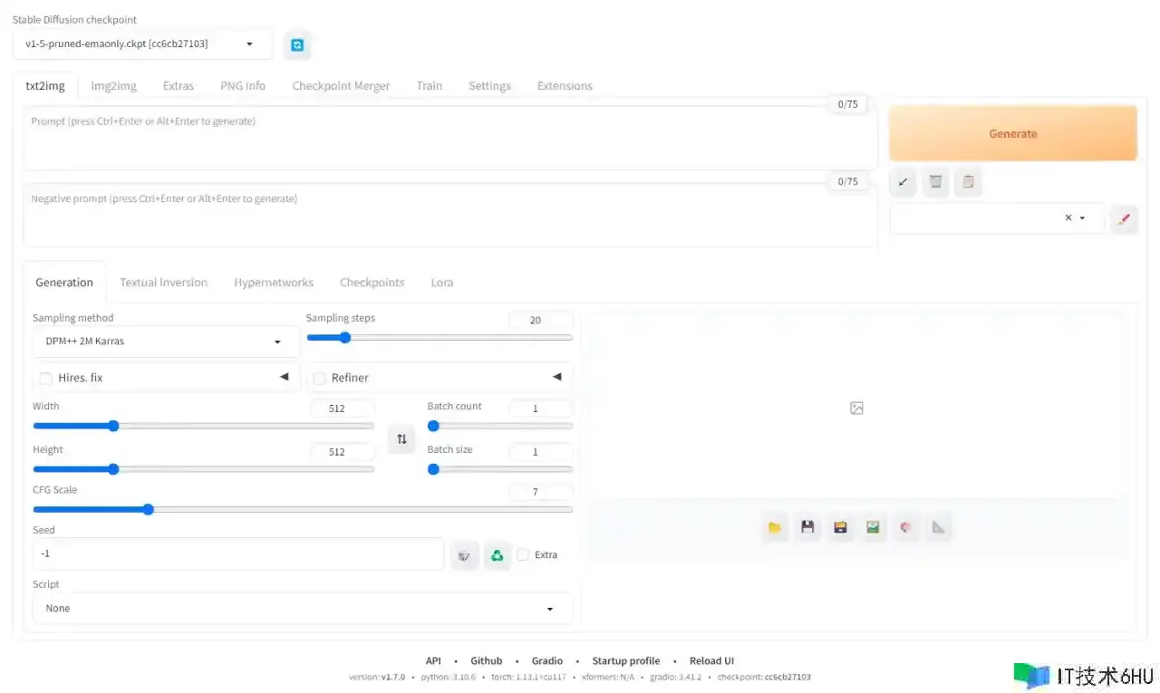Screen dimensions: 1160x693
Task: Open the Stable Diffusion checkpoint dropdown
Action: tap(142, 44)
